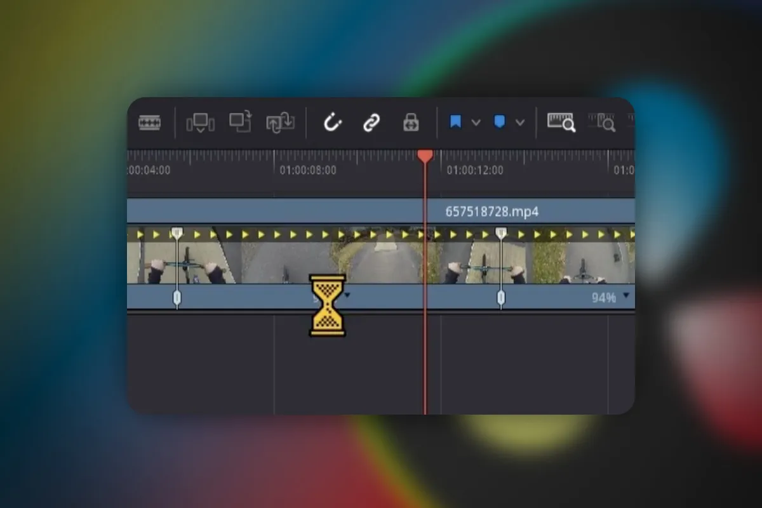This screenshot has width=762, height=508.
Task: Toggle timeline Snapping magnet
Action: pyautogui.click(x=332, y=123)
